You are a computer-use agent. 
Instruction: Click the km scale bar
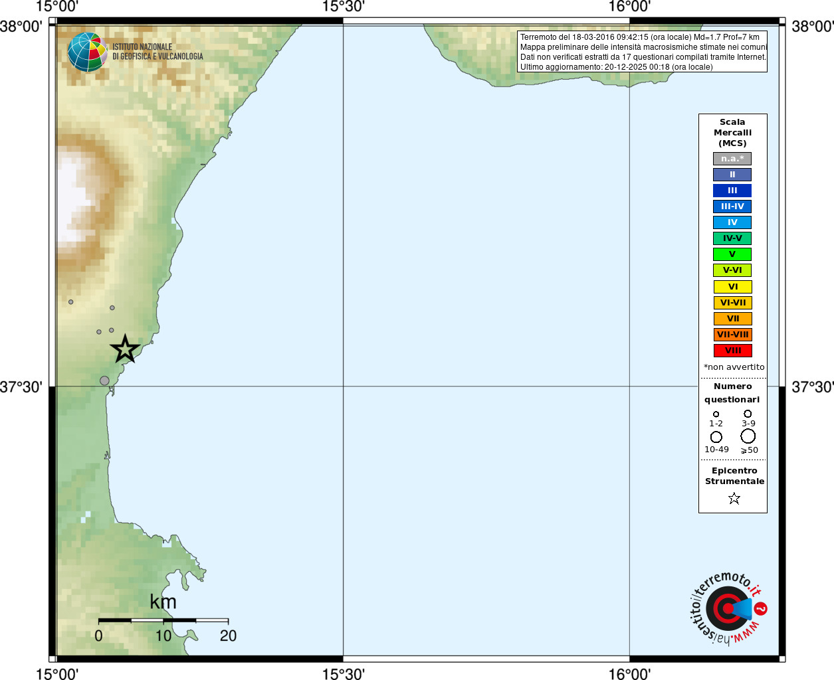tap(163, 620)
